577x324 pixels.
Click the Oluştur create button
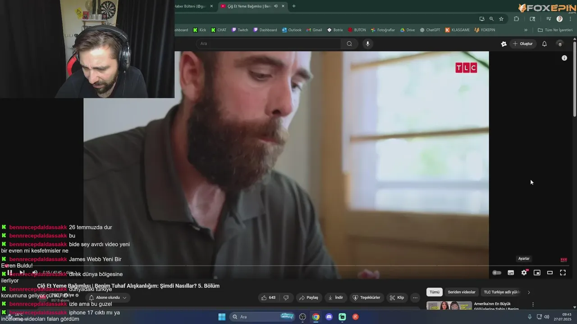pos(522,44)
